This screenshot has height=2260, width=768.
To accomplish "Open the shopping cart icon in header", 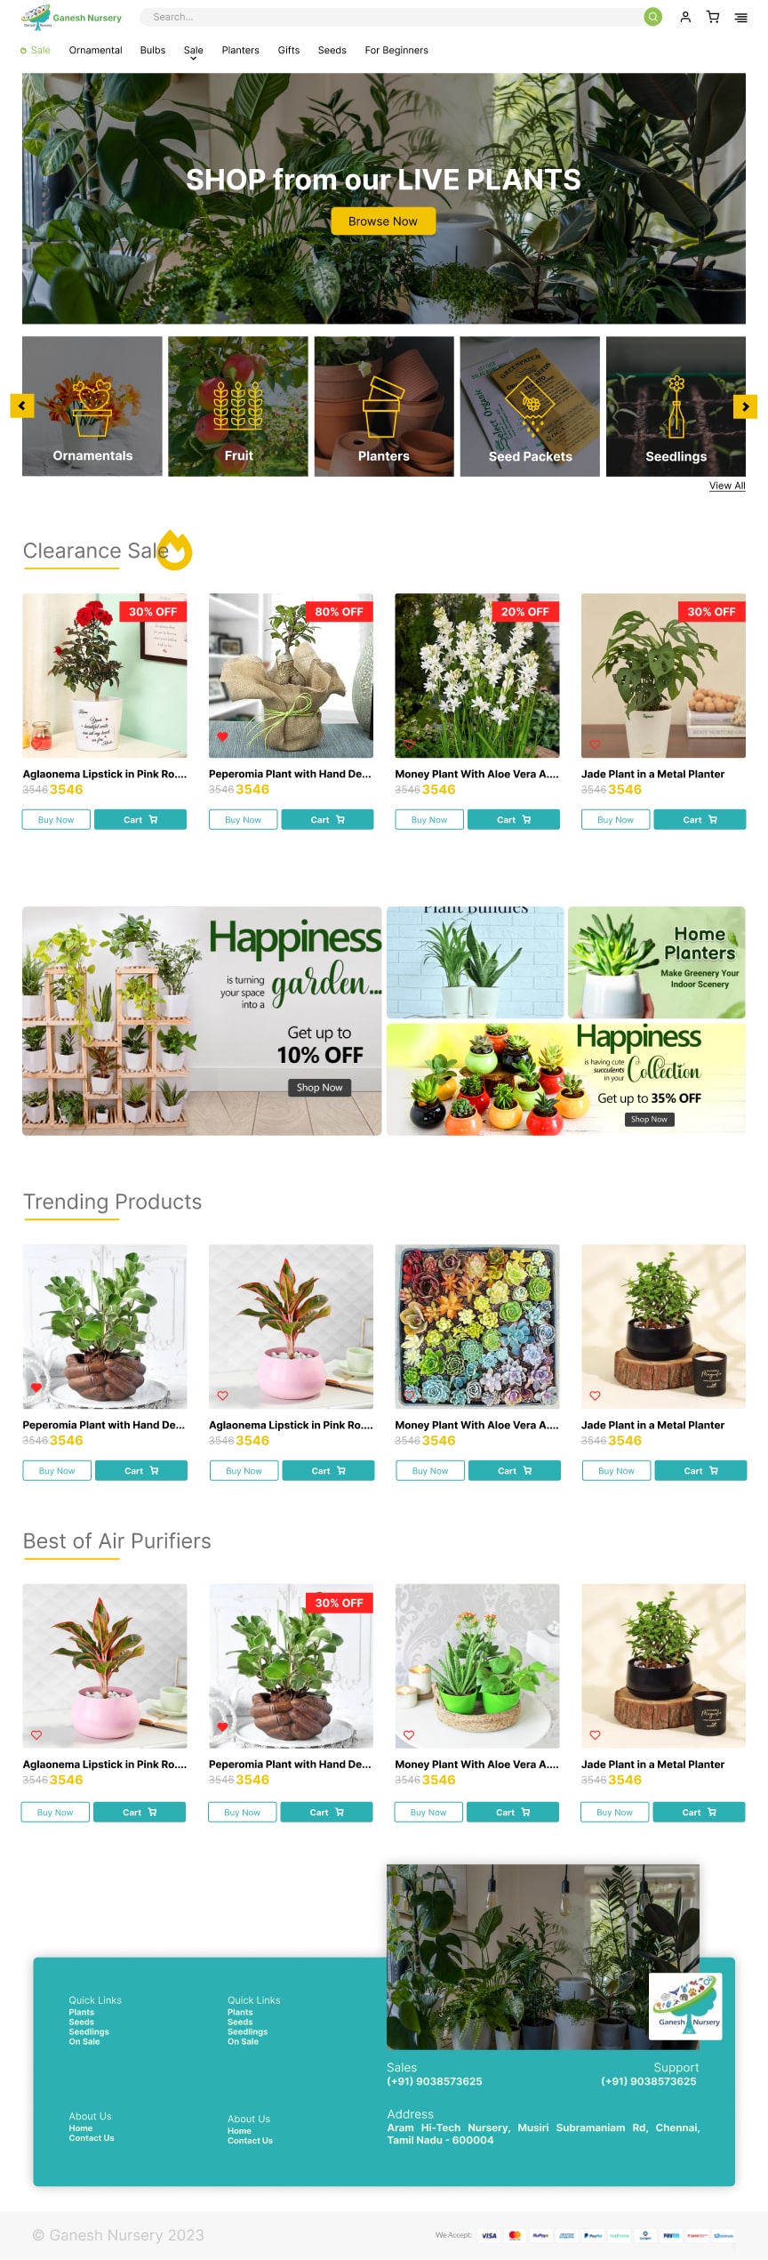I will point(713,17).
